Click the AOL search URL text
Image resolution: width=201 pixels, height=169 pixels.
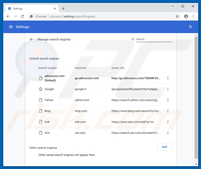pos(135,133)
